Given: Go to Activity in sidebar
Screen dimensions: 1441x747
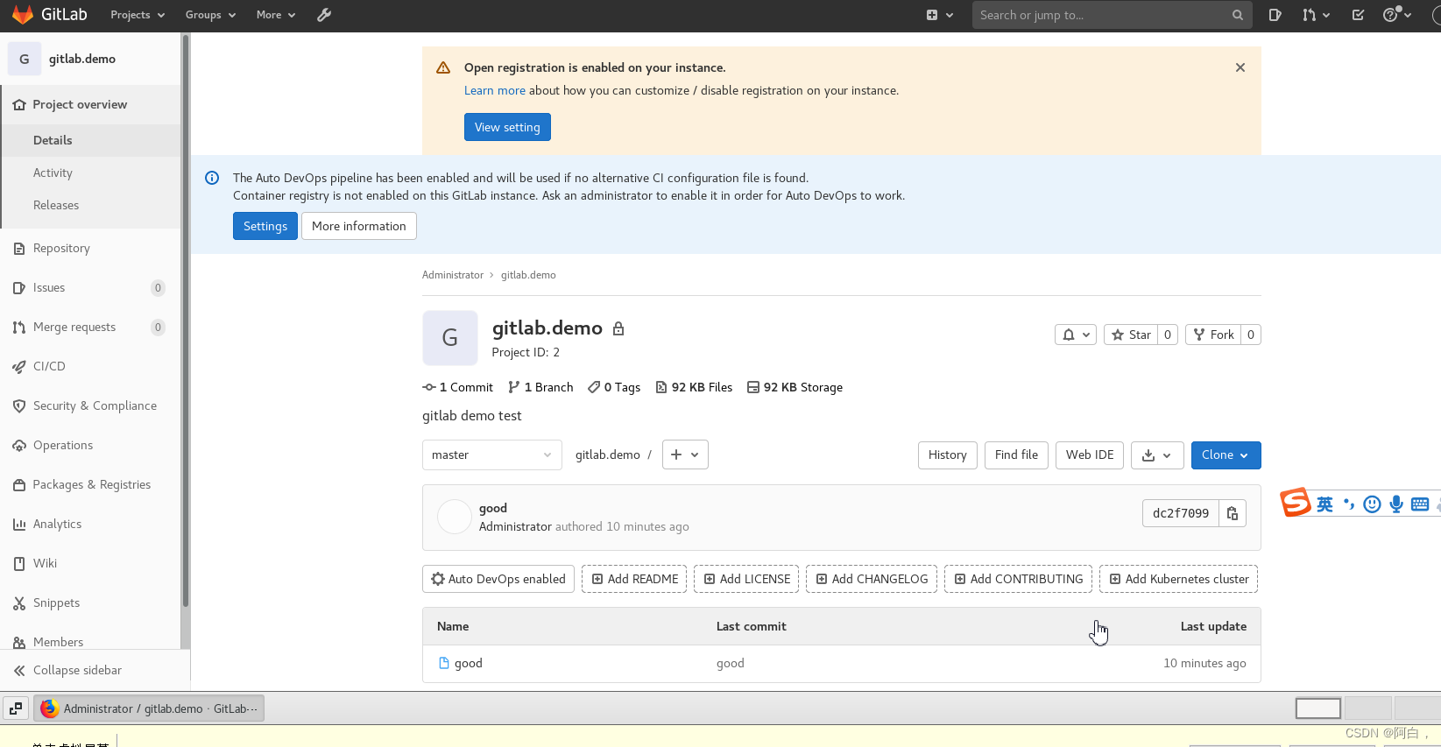Looking at the screenshot, I should pyautogui.click(x=91, y=173).
